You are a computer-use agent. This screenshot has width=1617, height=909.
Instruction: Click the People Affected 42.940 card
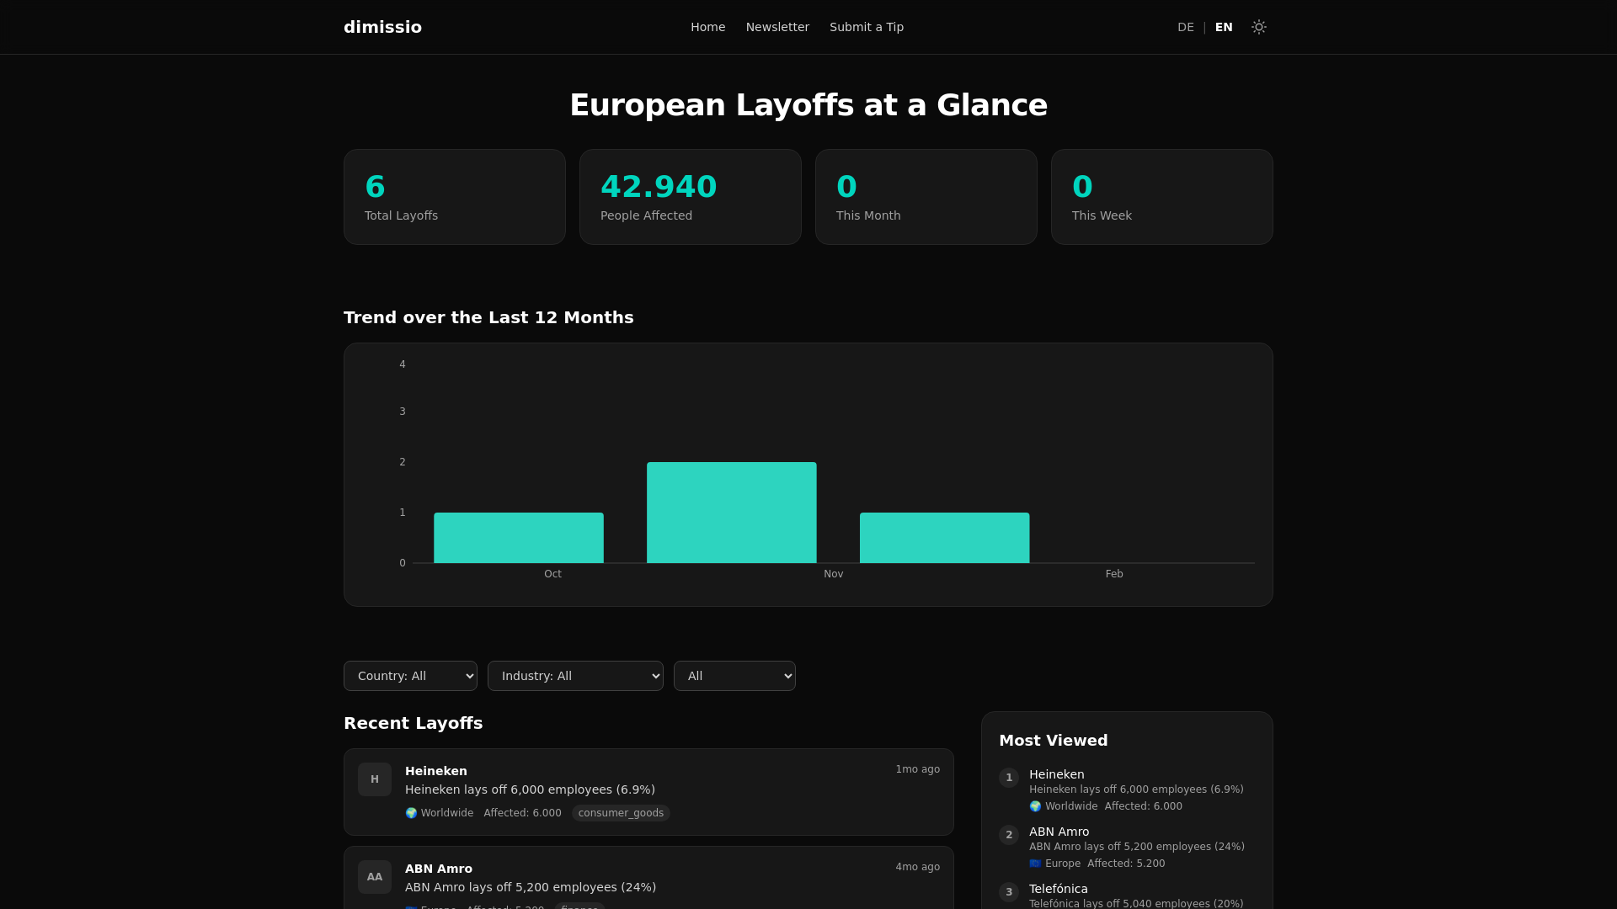tap(691, 197)
